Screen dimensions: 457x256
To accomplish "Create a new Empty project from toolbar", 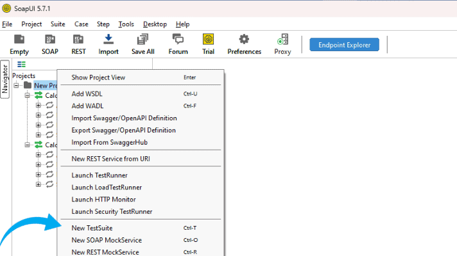I will coord(19,44).
